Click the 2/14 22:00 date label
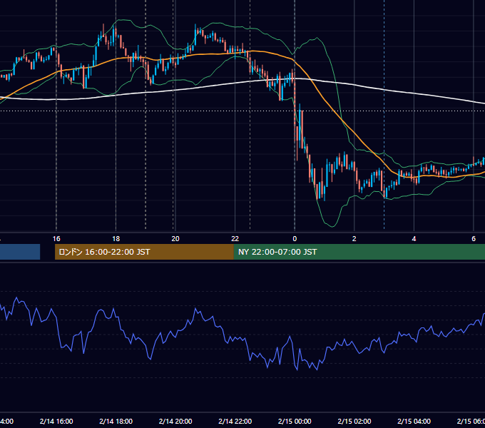The image size is (485, 428). 235,422
